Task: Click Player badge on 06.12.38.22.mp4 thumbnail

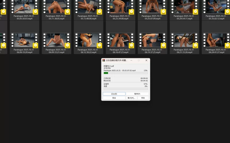Action: click(x=99, y=45)
